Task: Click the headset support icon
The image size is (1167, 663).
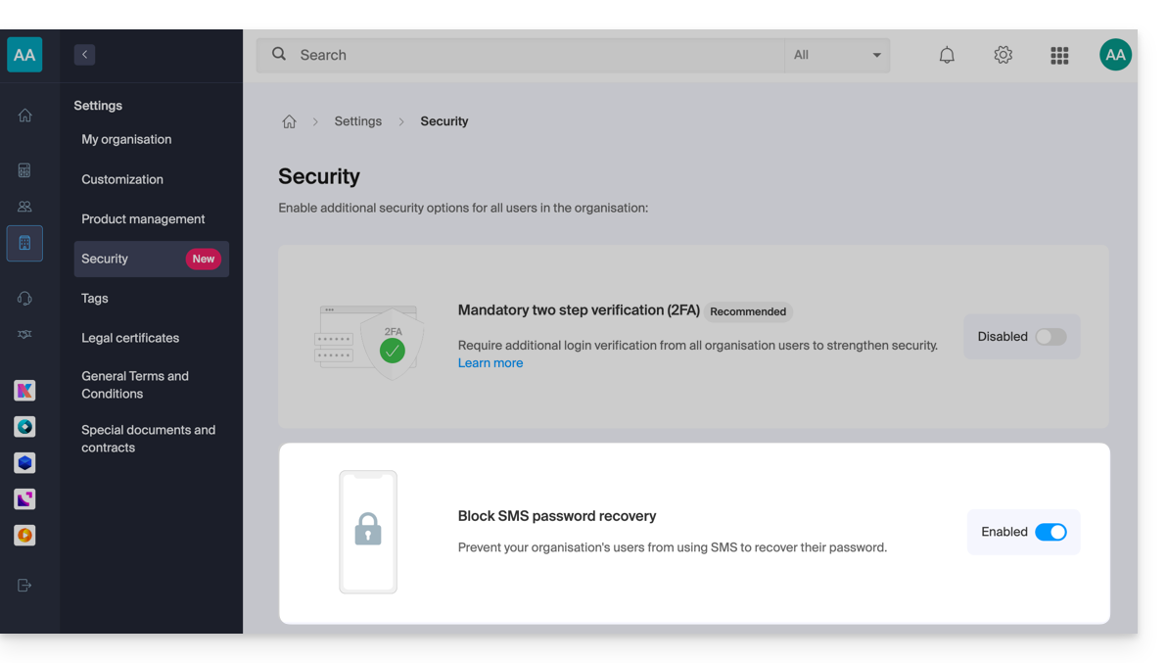Action: [24, 299]
